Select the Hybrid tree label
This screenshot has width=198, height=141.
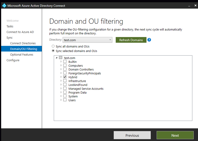[x=73, y=77]
